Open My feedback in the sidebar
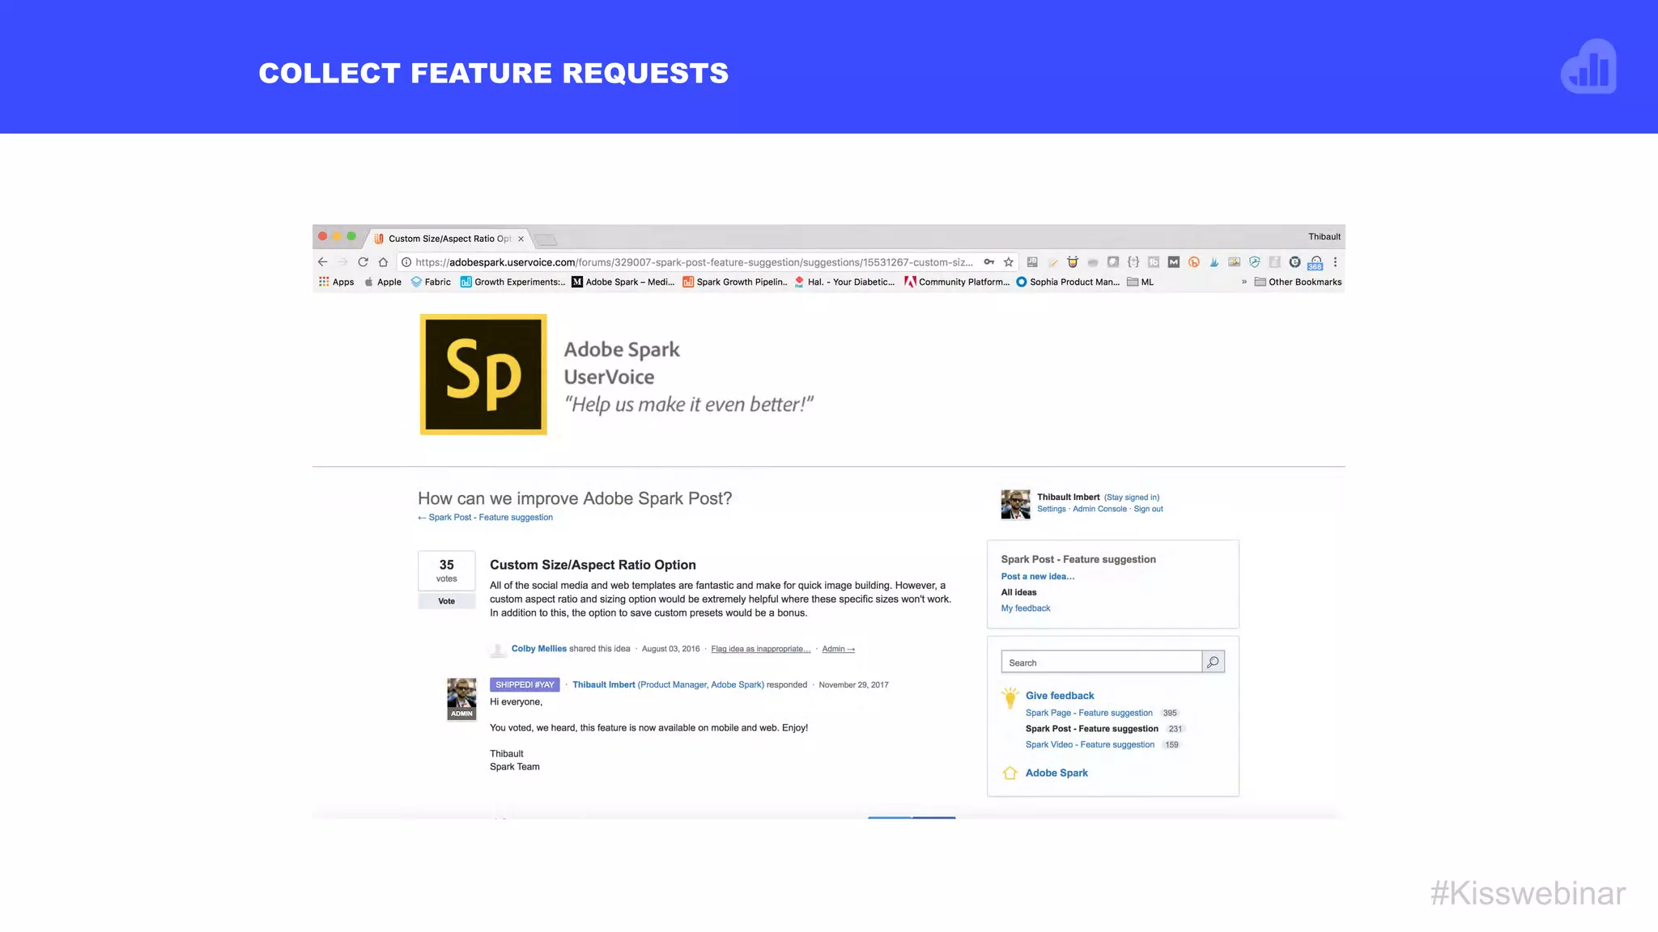 (x=1026, y=608)
